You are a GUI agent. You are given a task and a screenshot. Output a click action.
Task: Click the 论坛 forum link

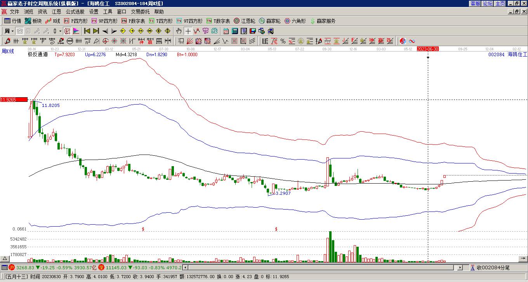tap(488, 3)
